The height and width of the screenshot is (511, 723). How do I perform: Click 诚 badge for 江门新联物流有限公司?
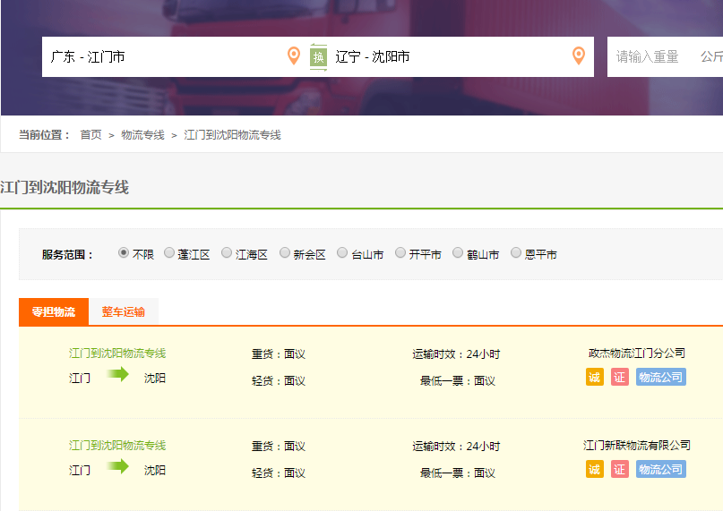(x=595, y=469)
